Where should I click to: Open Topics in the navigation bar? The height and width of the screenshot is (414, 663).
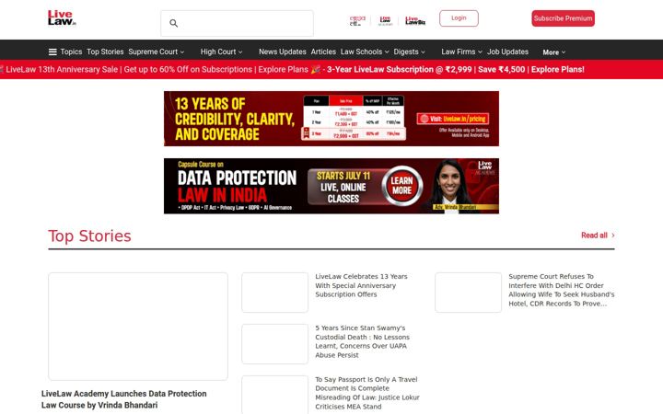tap(71, 52)
